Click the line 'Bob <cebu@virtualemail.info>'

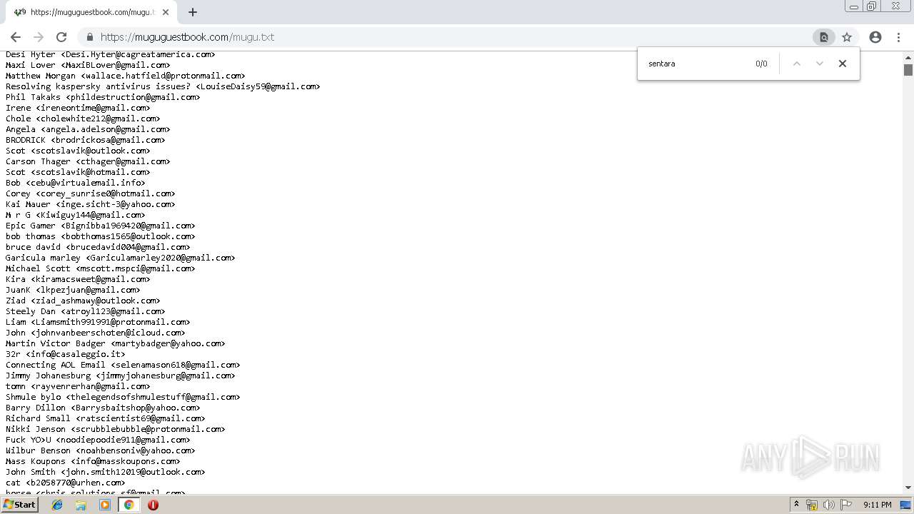tap(76, 183)
